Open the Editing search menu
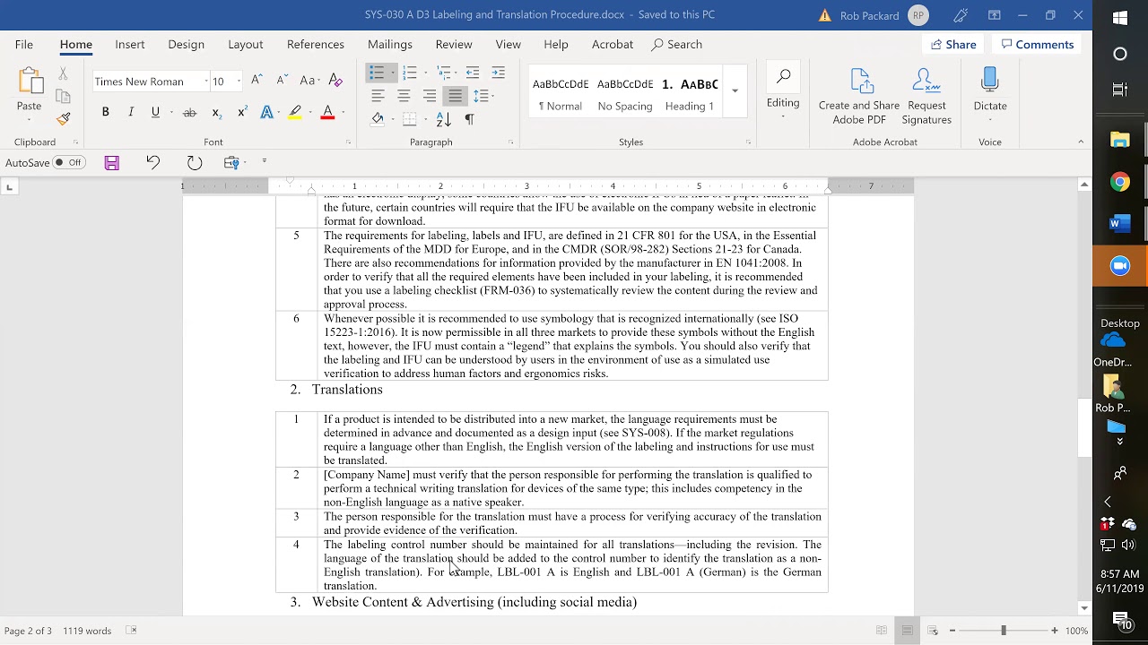Image resolution: width=1148 pixels, height=645 pixels. pyautogui.click(x=783, y=92)
